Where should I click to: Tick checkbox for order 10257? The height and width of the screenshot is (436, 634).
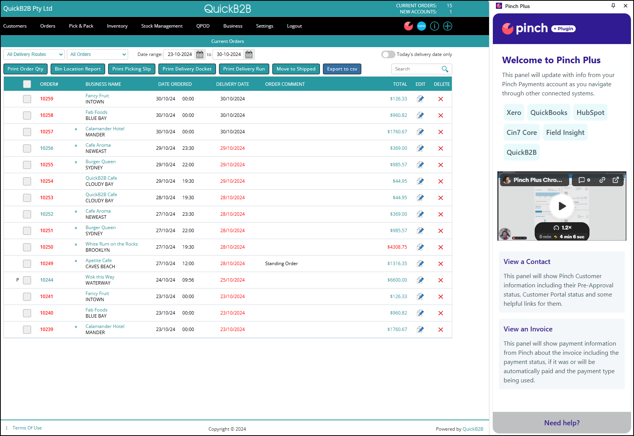pyautogui.click(x=27, y=132)
